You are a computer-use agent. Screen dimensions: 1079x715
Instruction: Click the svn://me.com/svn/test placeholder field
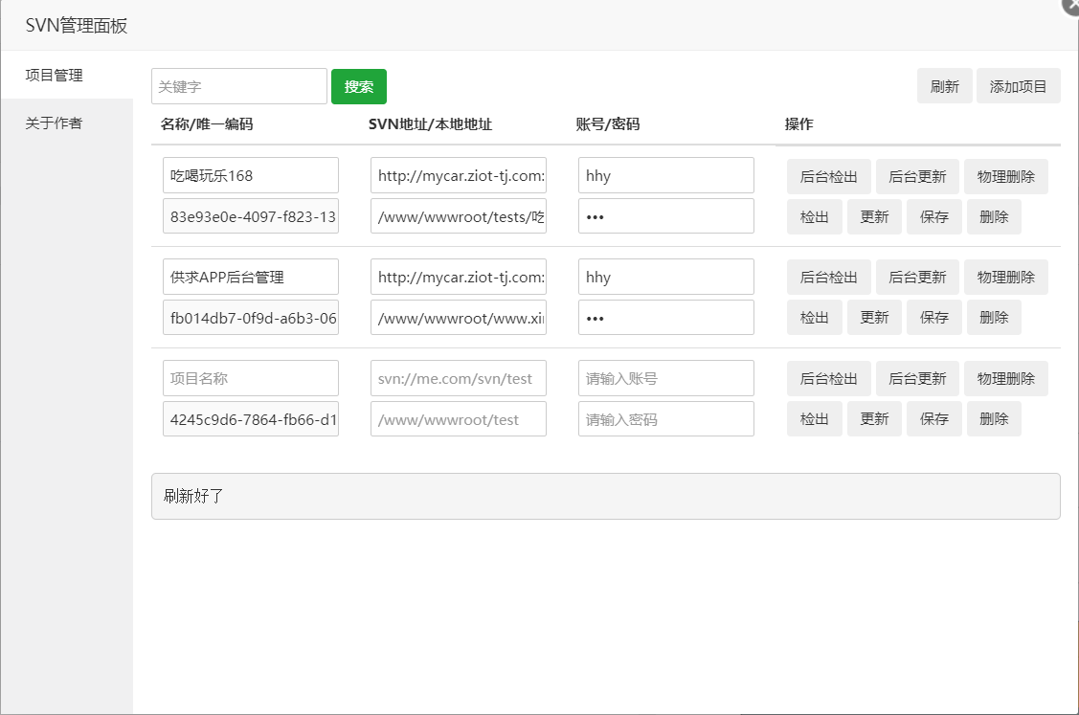(x=459, y=378)
